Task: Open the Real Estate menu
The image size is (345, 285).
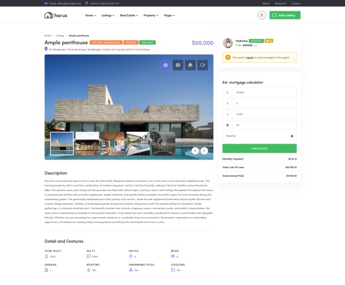Action: click(x=129, y=15)
